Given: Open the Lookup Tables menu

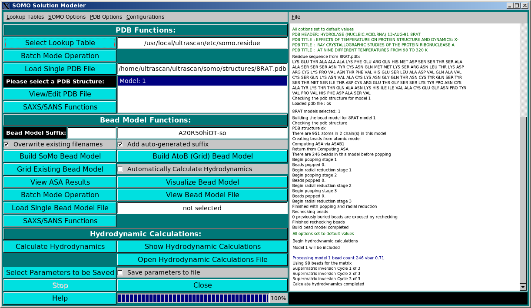Looking at the screenshot, I should [25, 17].
